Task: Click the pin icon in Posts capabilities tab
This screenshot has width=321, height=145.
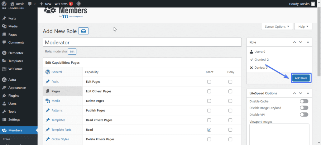Action: pos(48,82)
